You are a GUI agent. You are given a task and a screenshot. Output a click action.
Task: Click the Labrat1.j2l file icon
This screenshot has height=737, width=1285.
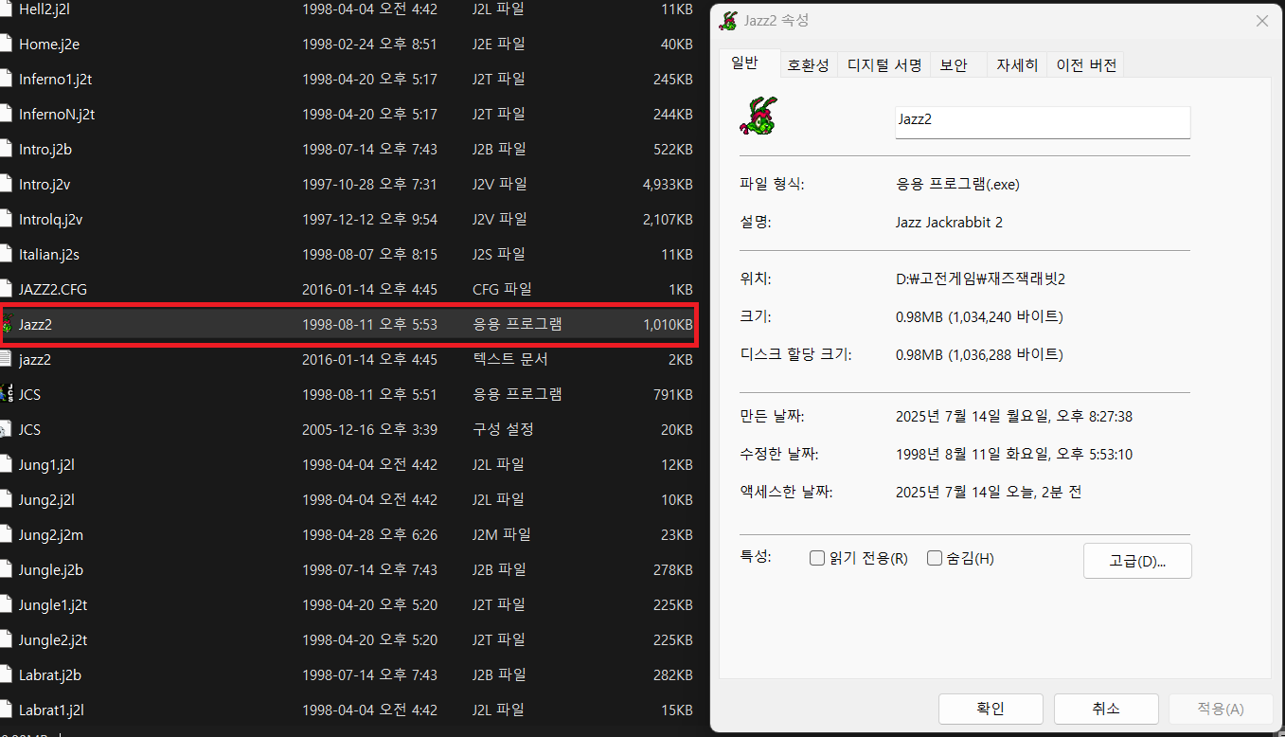[8, 710]
